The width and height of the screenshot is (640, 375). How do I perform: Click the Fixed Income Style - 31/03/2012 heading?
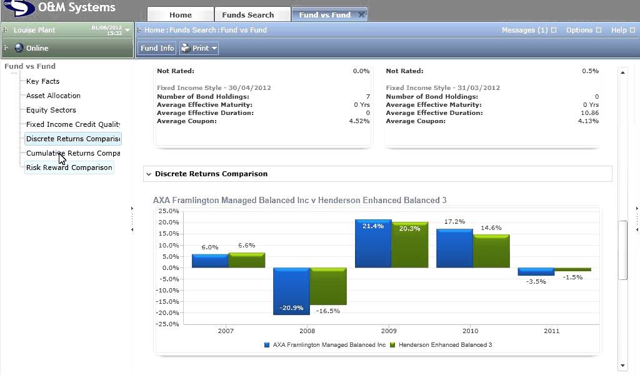coord(443,87)
